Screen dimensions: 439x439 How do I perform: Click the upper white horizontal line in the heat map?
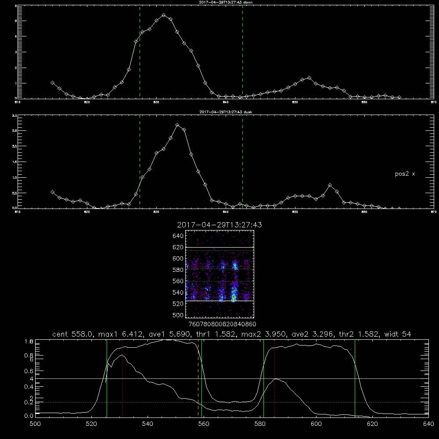pyautogui.click(x=219, y=247)
